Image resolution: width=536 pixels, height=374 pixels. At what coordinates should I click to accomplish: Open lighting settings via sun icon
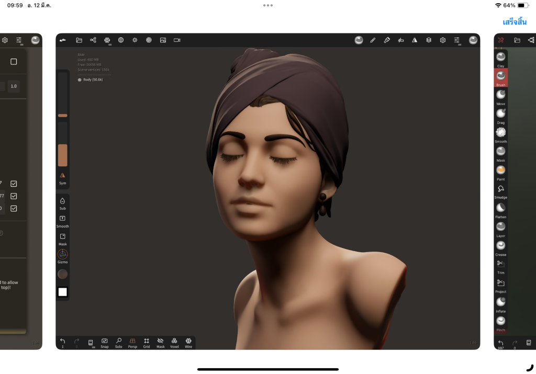tap(135, 40)
